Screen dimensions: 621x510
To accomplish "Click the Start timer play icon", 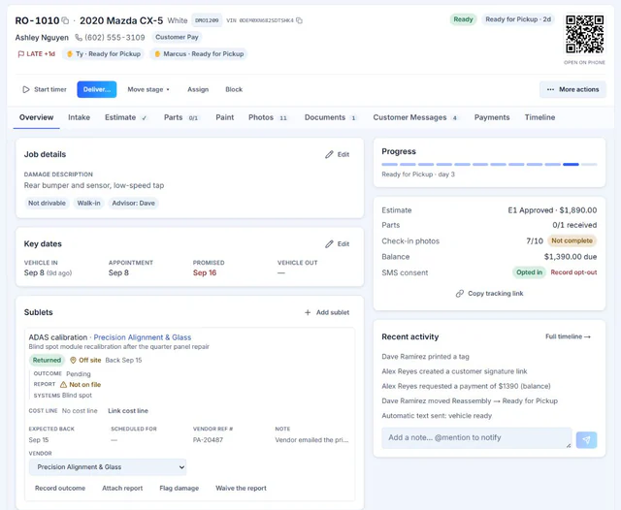I will [26, 89].
